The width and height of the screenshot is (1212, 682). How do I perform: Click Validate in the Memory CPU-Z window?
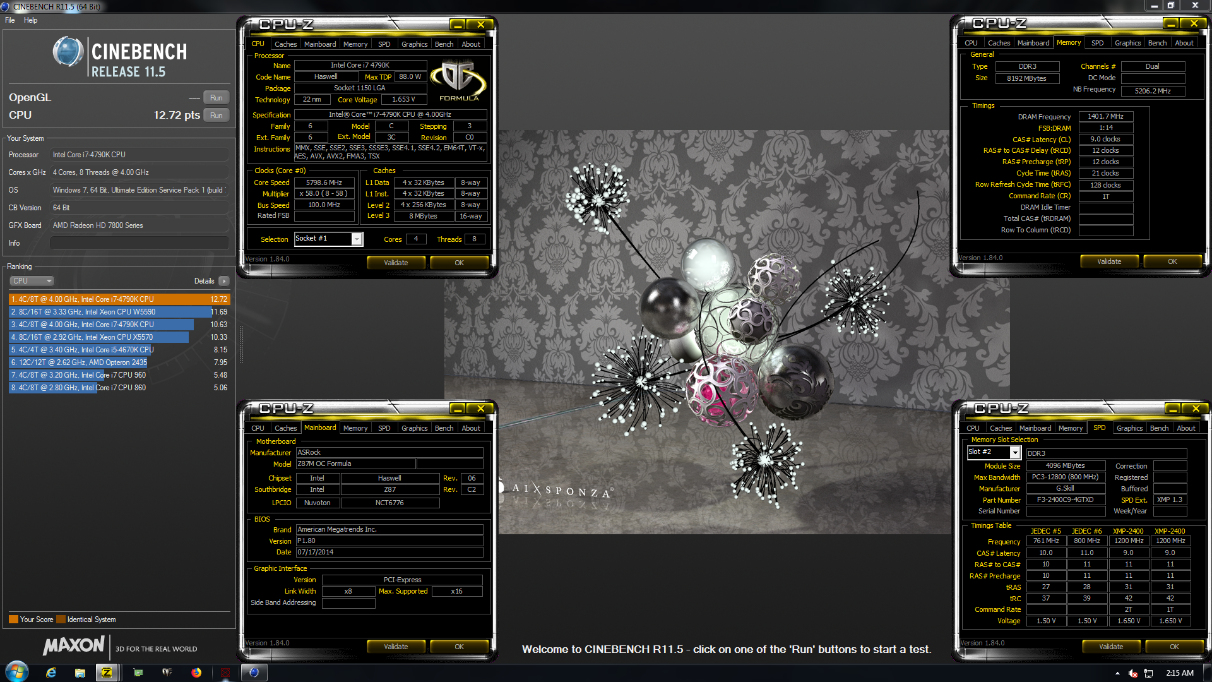[1109, 261]
